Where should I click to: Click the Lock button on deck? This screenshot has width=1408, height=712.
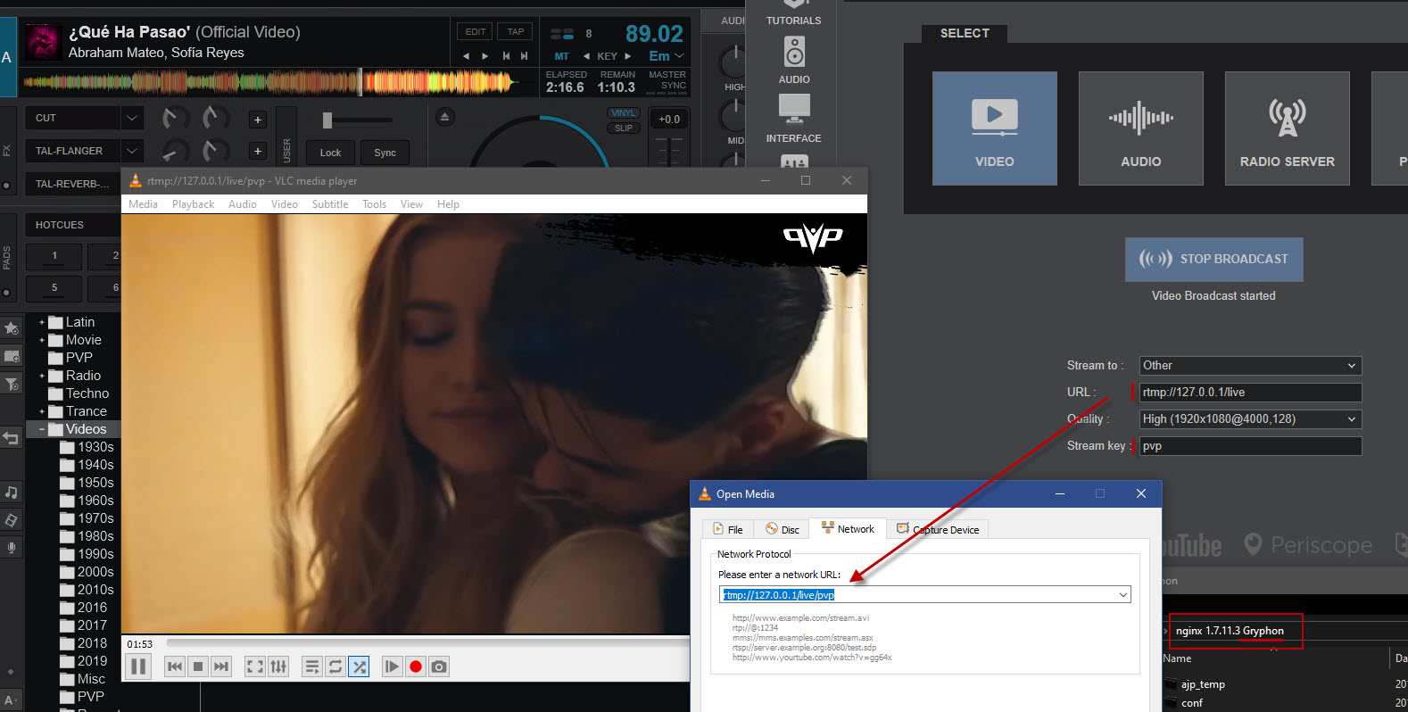(x=330, y=153)
